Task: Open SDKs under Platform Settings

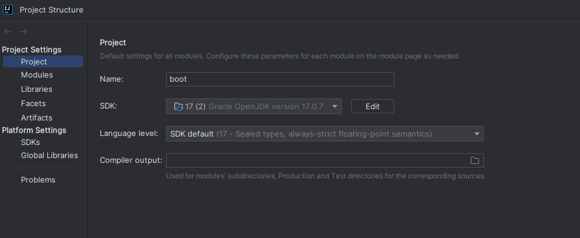Action: click(x=30, y=143)
